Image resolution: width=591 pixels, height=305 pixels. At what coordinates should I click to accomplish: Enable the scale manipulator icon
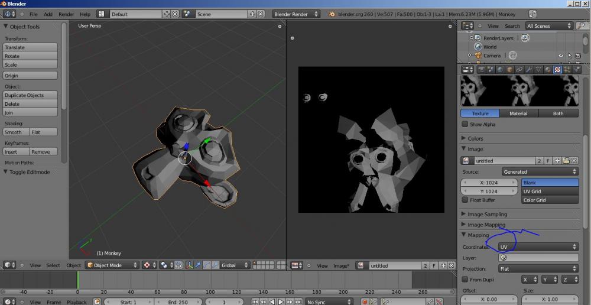tap(214, 265)
